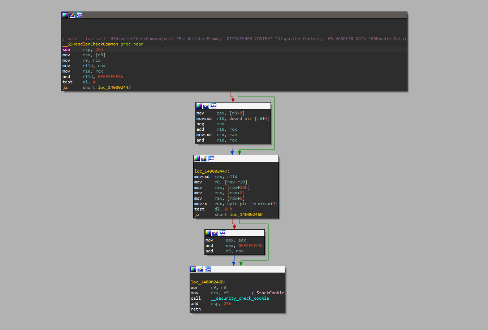Screen dimensions: 488x330
Task: Select 'mov r11d, eax' instruction
Action: (84, 66)
